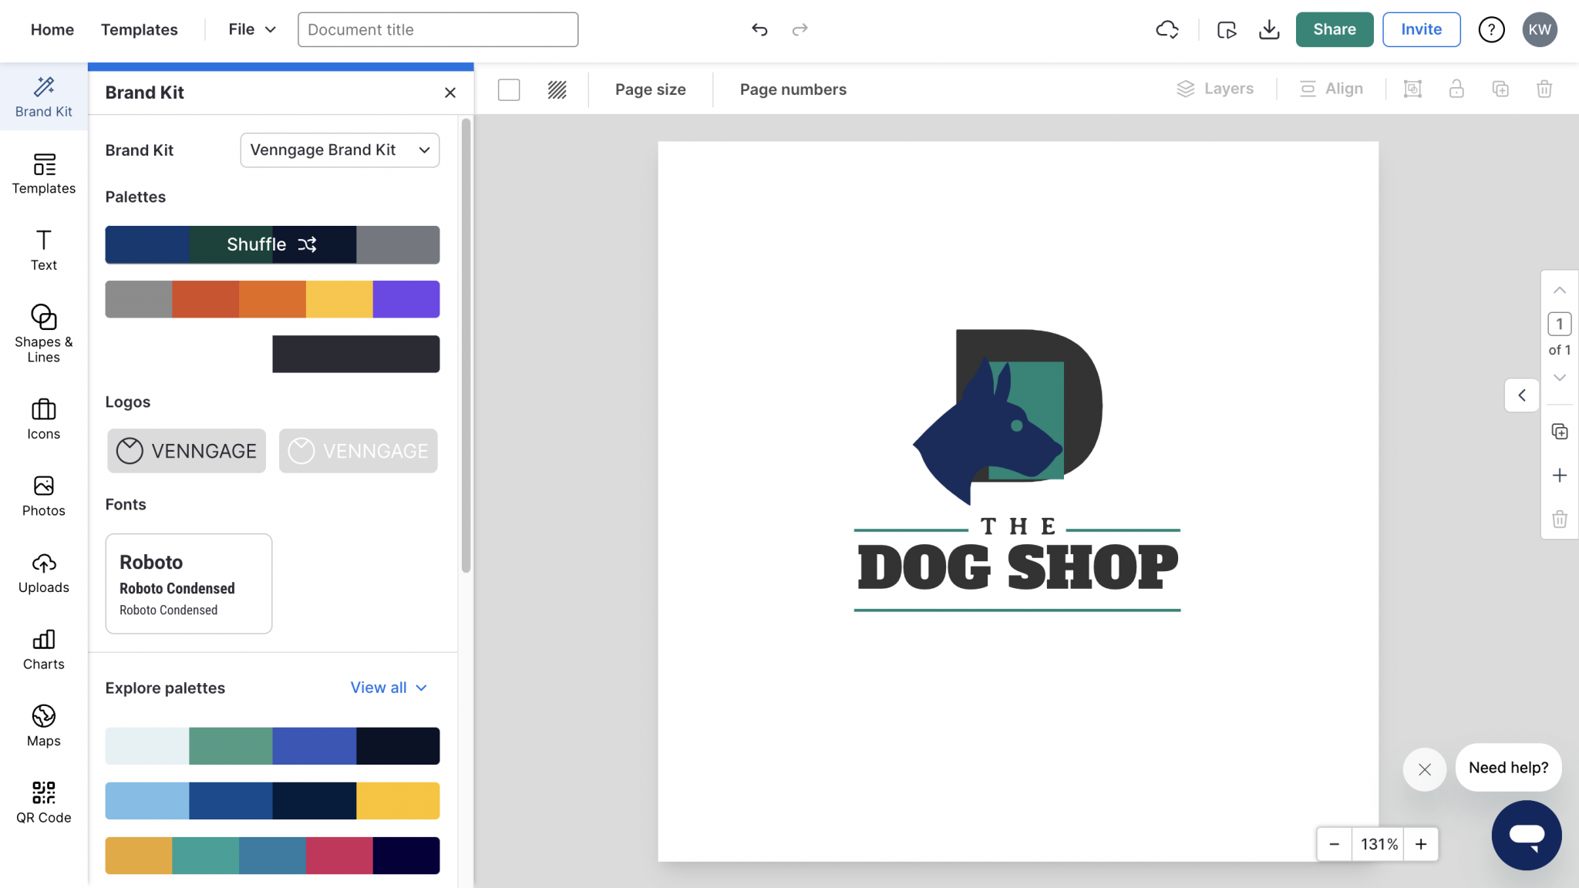
Task: Open the QR Code generator
Action: pyautogui.click(x=43, y=802)
